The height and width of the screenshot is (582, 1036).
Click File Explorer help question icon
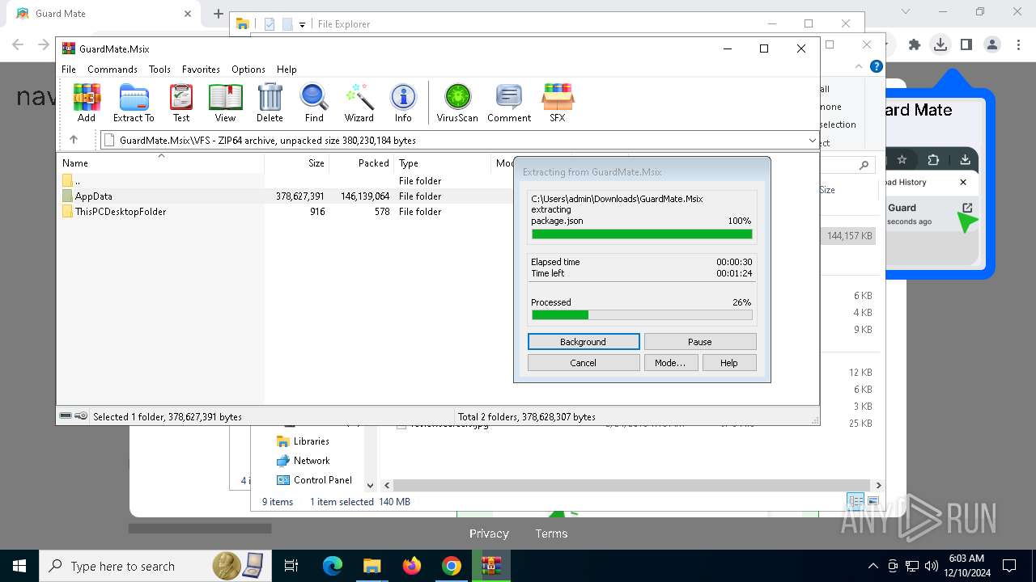pos(876,67)
